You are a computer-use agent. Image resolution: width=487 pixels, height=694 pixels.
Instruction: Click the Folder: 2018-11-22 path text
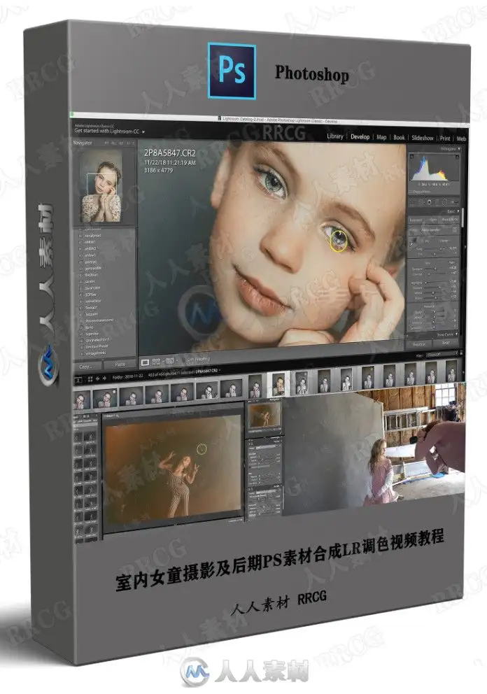(x=127, y=377)
